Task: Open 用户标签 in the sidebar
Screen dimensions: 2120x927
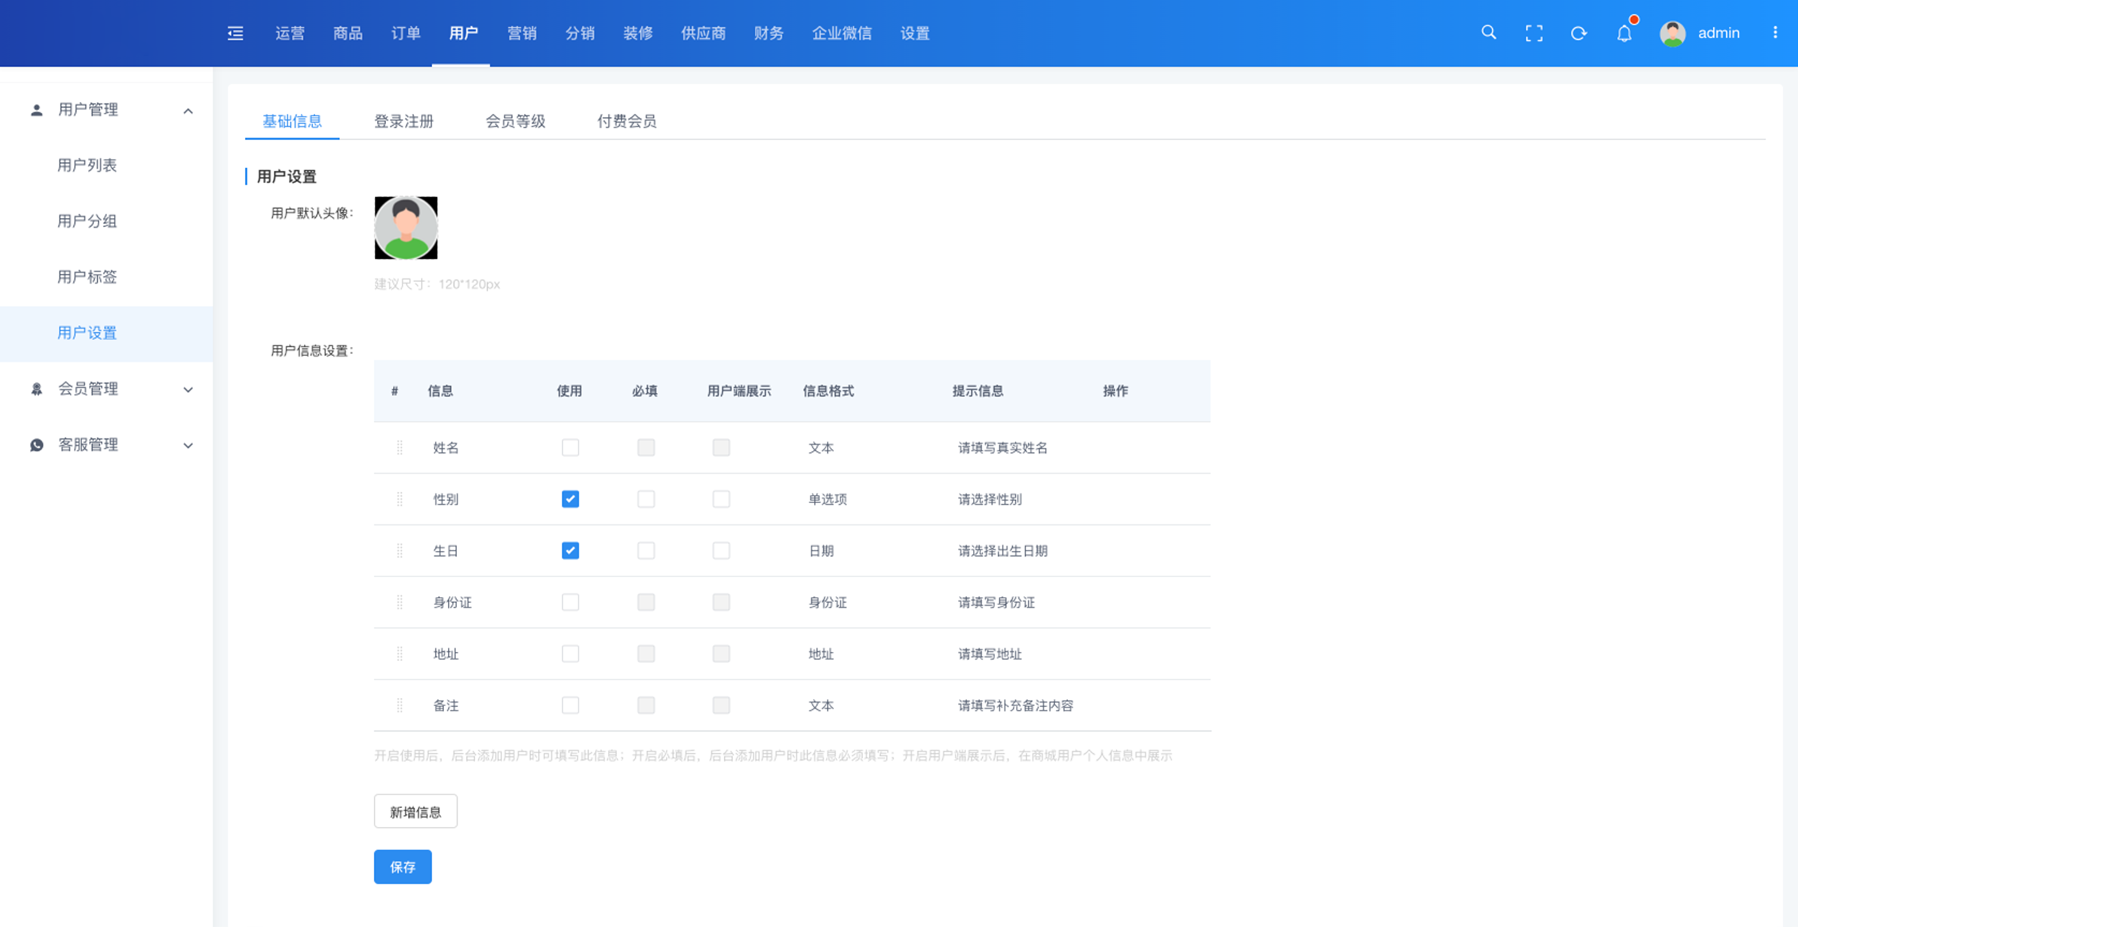Action: pos(87,277)
